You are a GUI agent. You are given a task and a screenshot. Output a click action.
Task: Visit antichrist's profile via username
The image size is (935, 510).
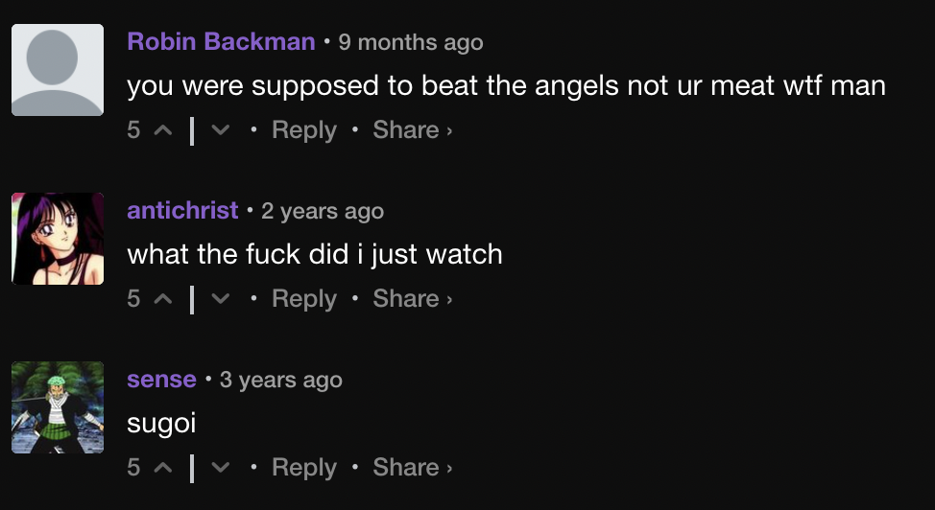pos(182,210)
